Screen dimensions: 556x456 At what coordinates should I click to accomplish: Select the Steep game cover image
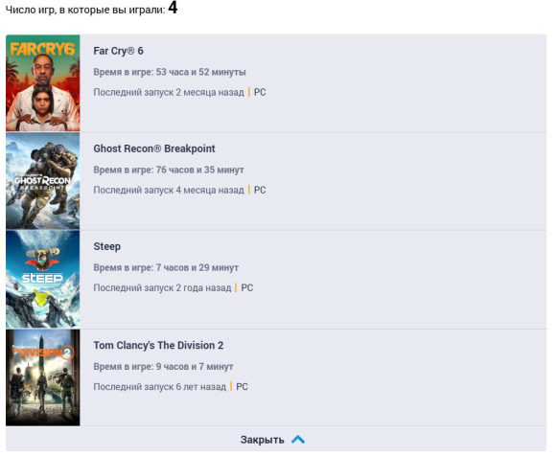(x=43, y=279)
